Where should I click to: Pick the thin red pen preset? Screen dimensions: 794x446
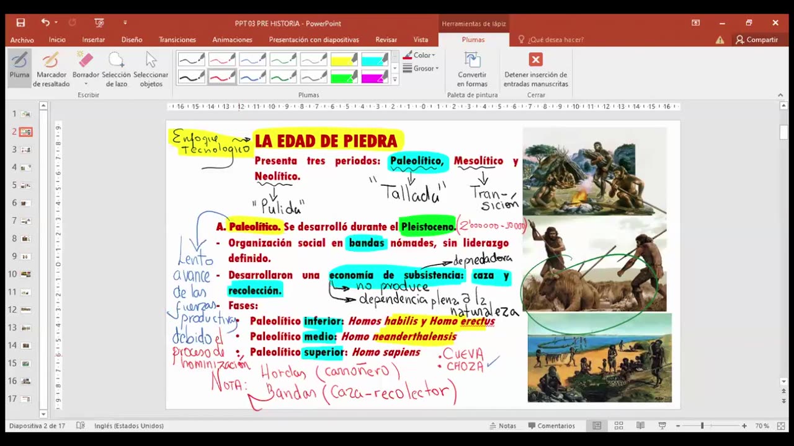tap(221, 59)
